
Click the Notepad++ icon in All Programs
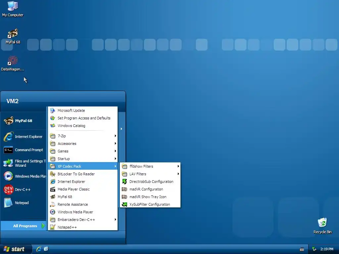53,227
